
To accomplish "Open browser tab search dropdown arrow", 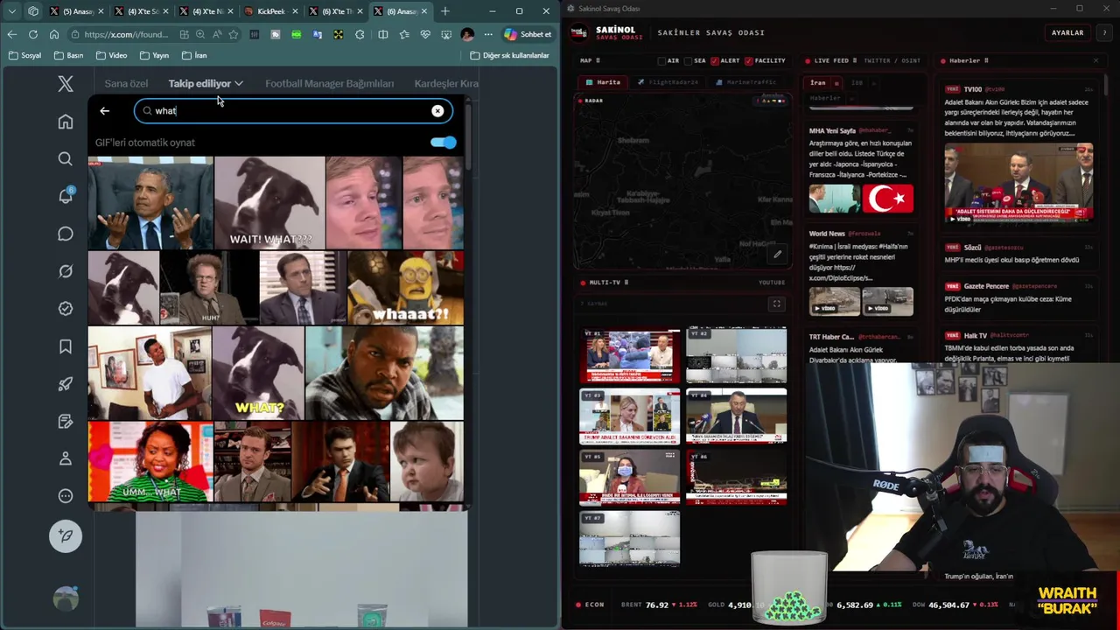I will (x=11, y=10).
